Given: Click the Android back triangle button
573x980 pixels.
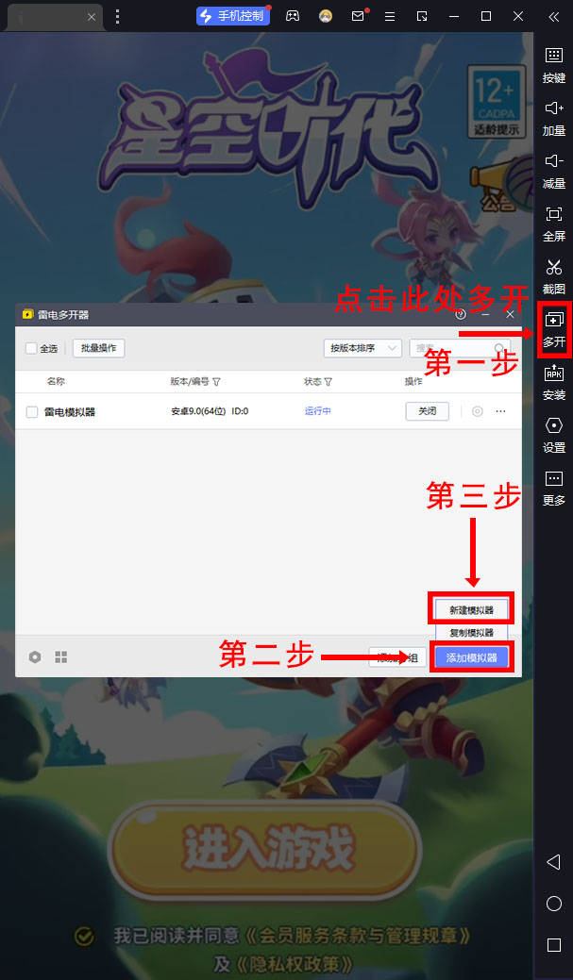Looking at the screenshot, I should pos(553,862).
